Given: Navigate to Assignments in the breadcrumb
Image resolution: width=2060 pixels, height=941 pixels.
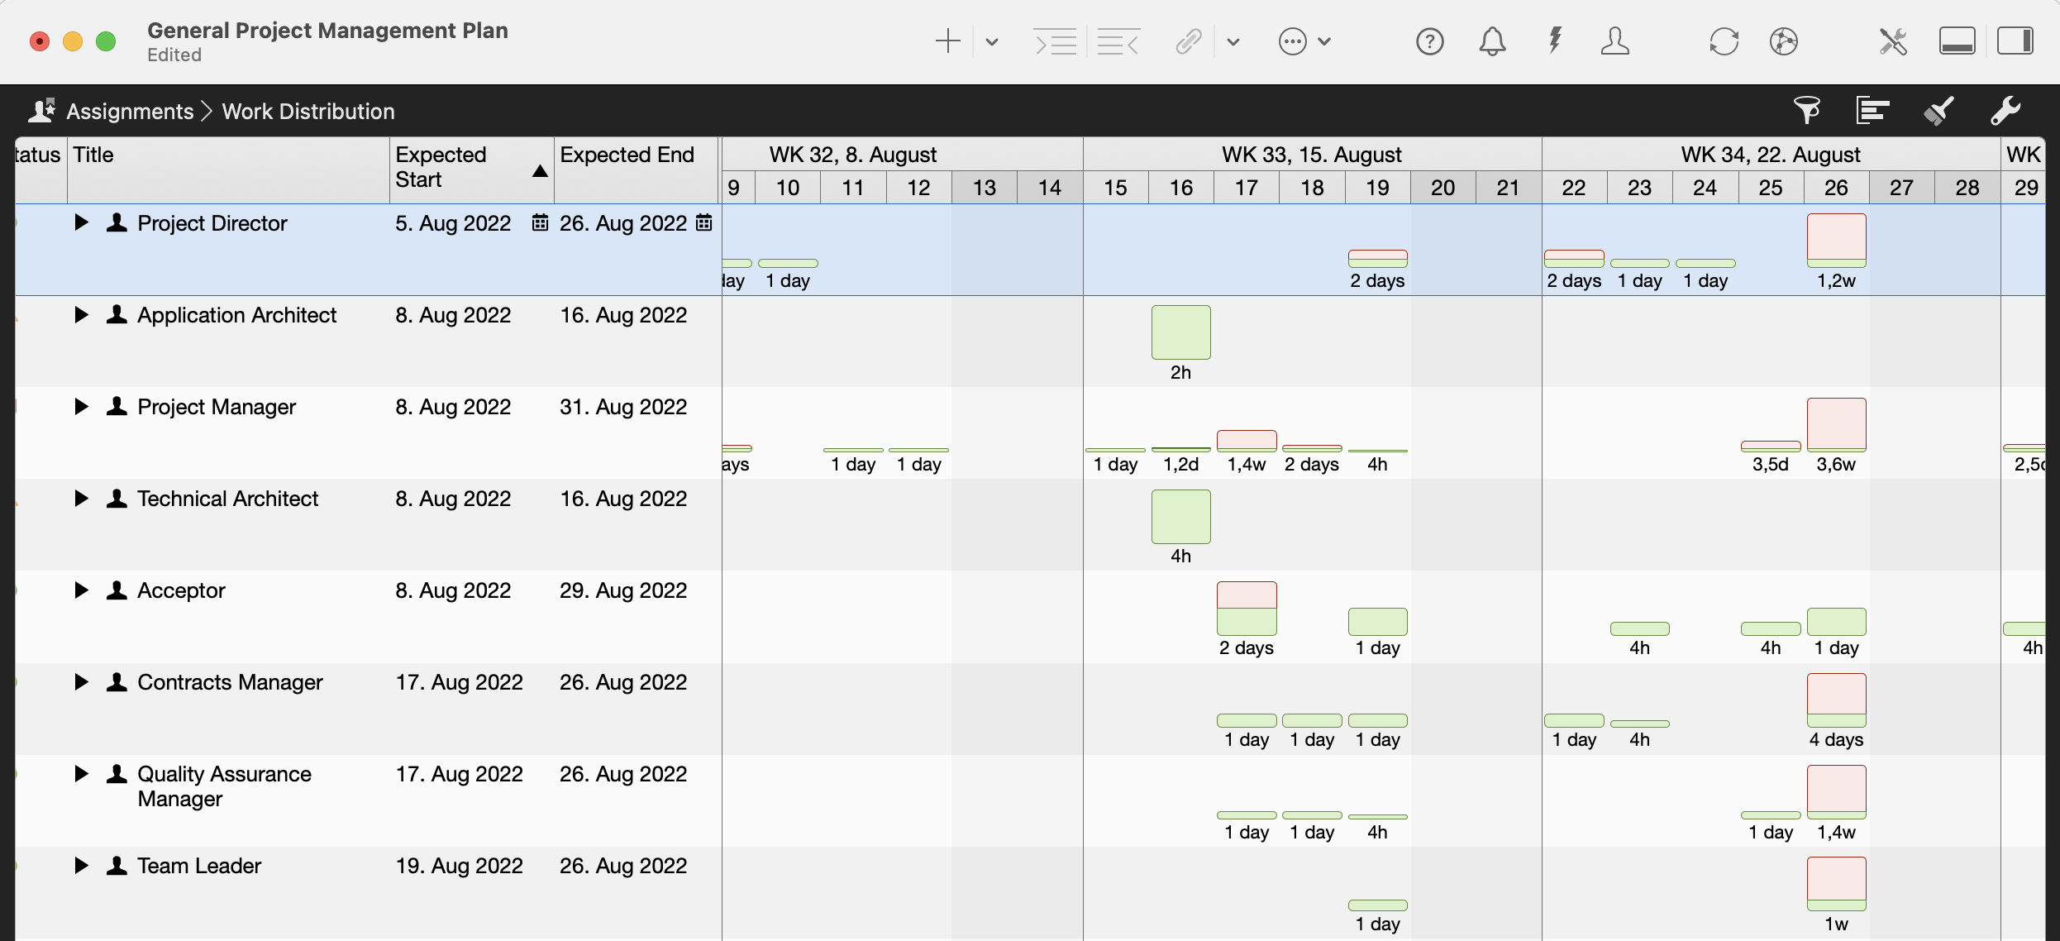Looking at the screenshot, I should pos(128,111).
